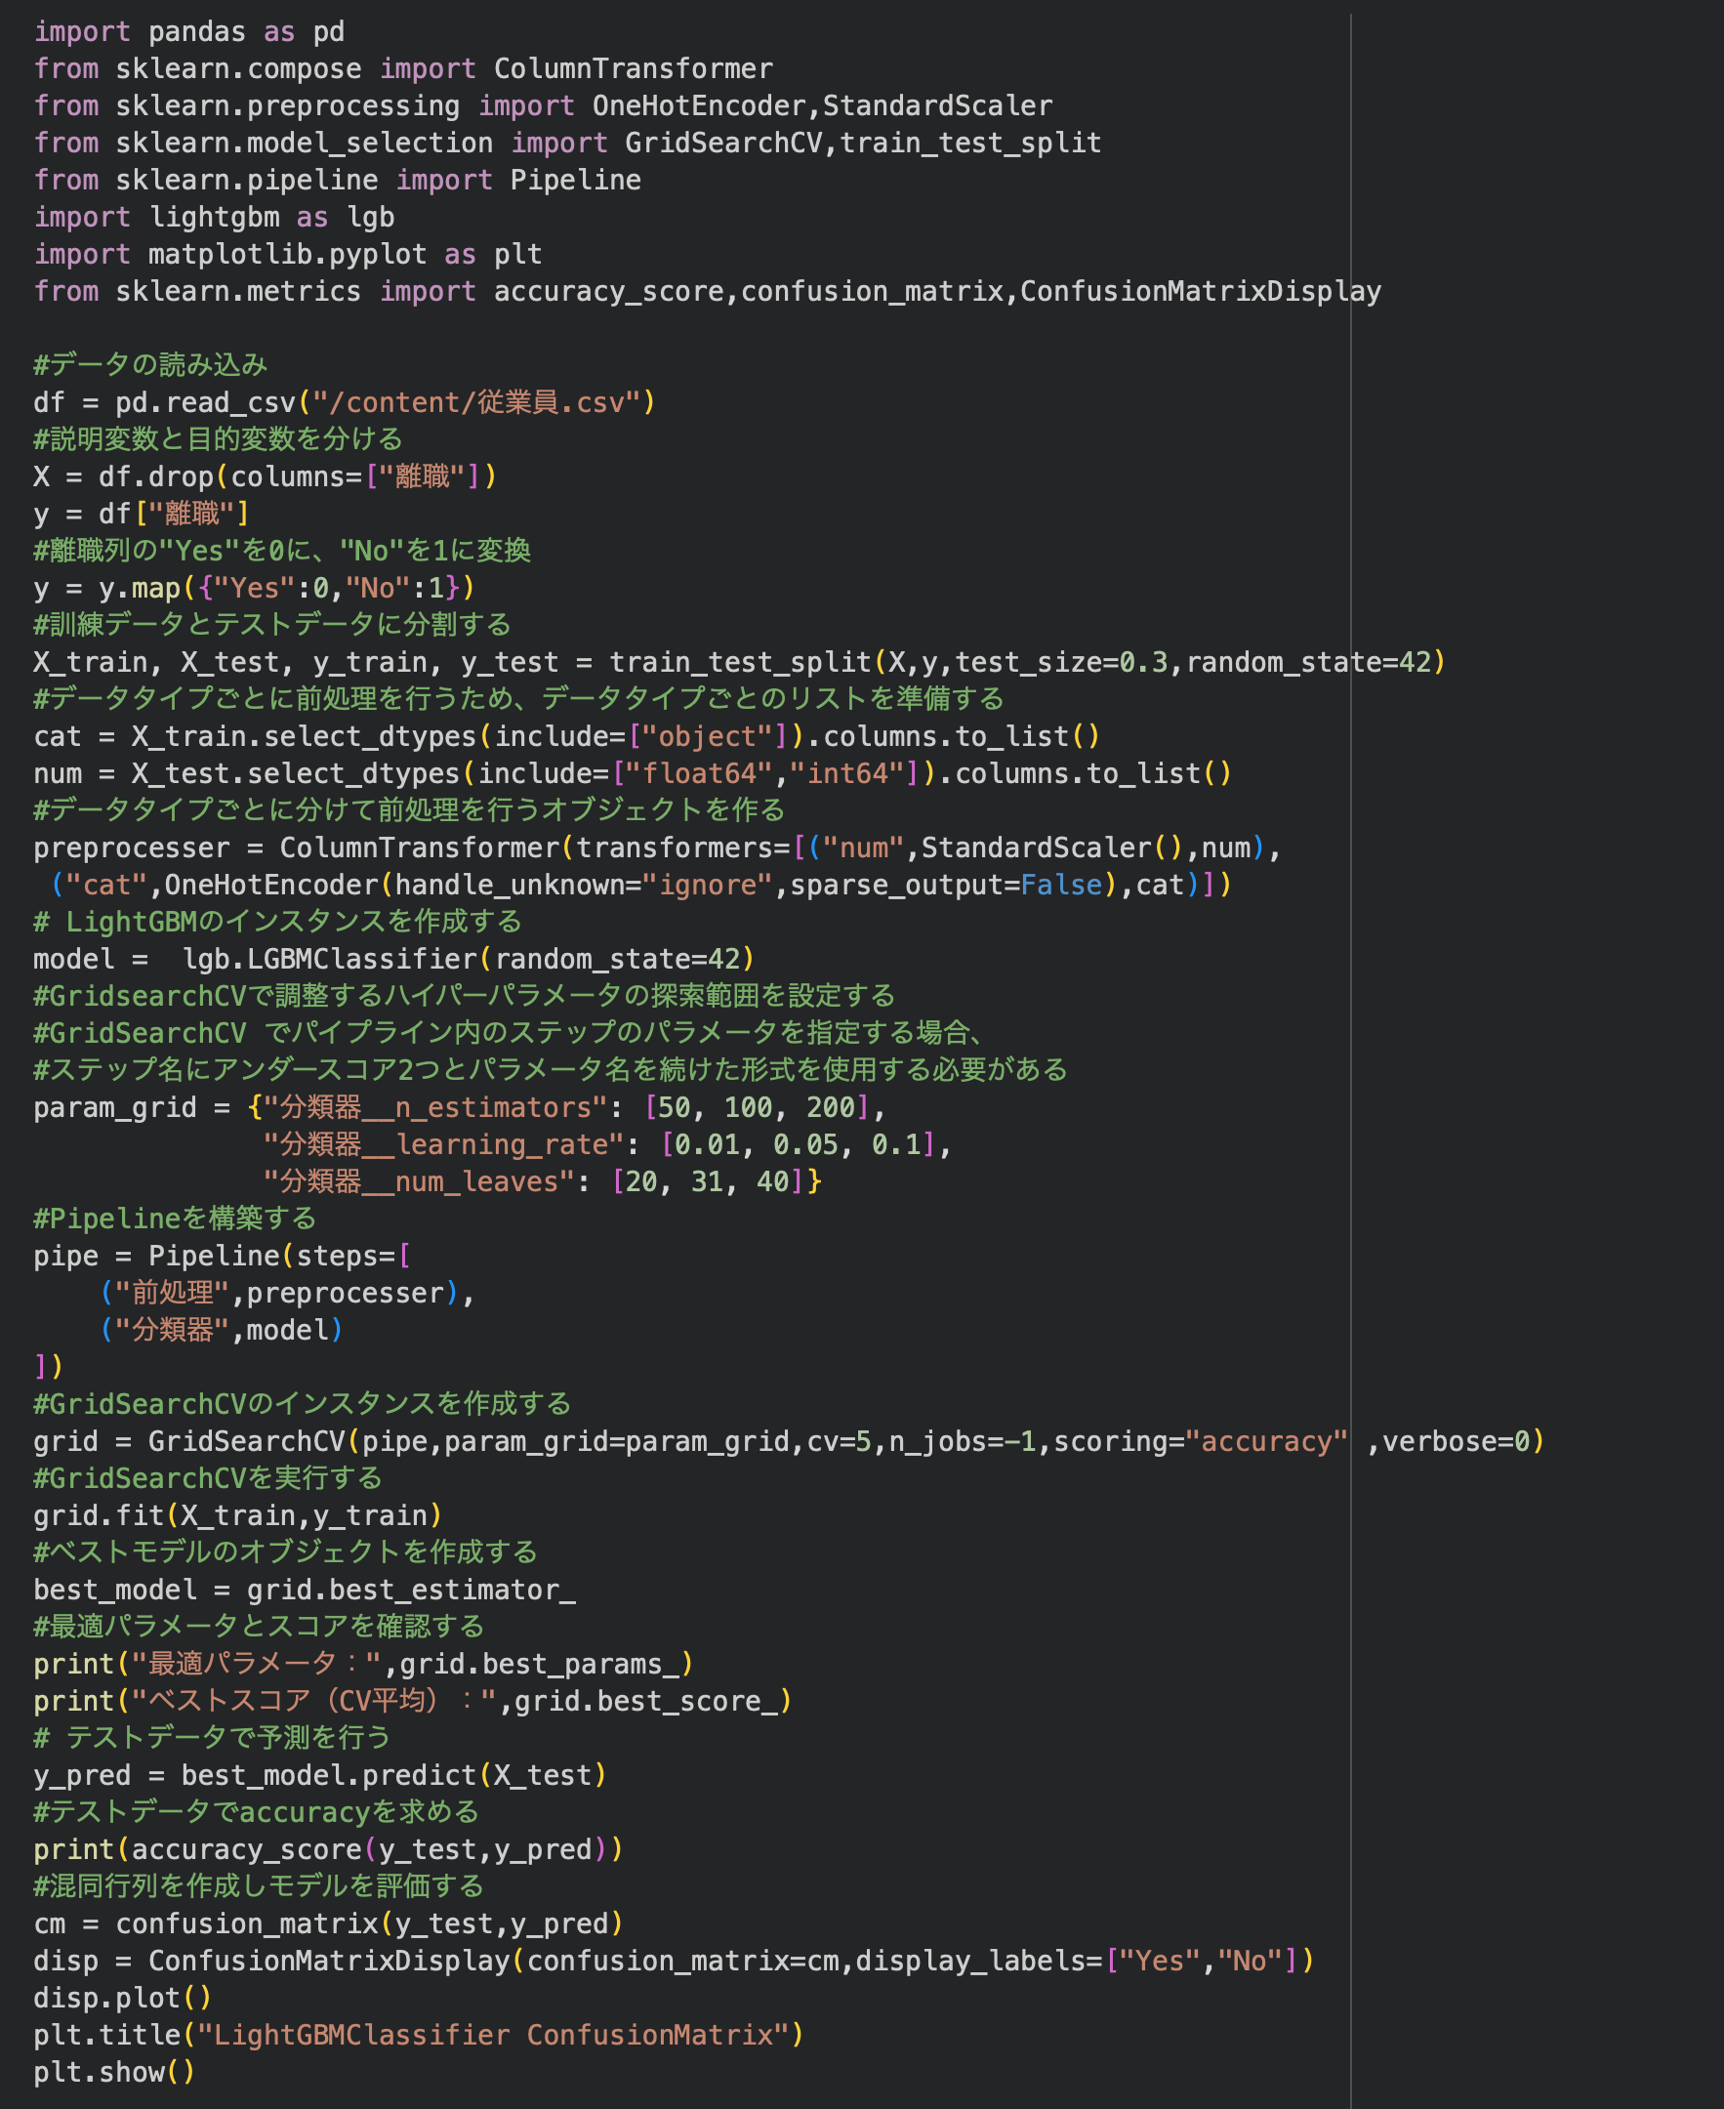Click the line 'model = lgb.LGBMClassifier(random_state=42)'
1724x2109 pixels.
393,959
